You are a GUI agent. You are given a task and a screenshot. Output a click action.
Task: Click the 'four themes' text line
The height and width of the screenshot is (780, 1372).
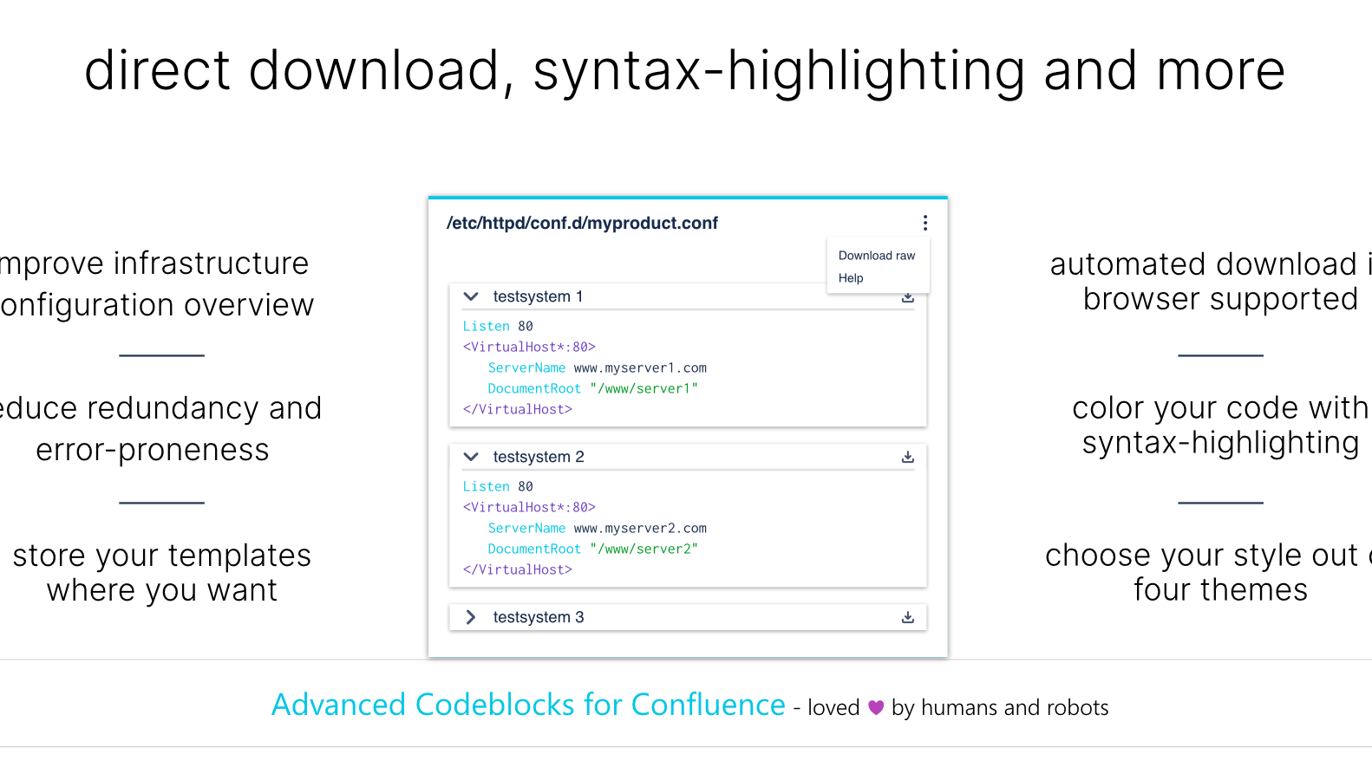[x=1220, y=589]
